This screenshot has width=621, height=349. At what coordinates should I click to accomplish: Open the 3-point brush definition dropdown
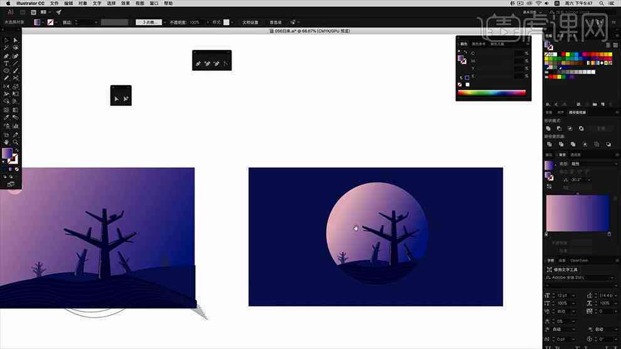(165, 23)
